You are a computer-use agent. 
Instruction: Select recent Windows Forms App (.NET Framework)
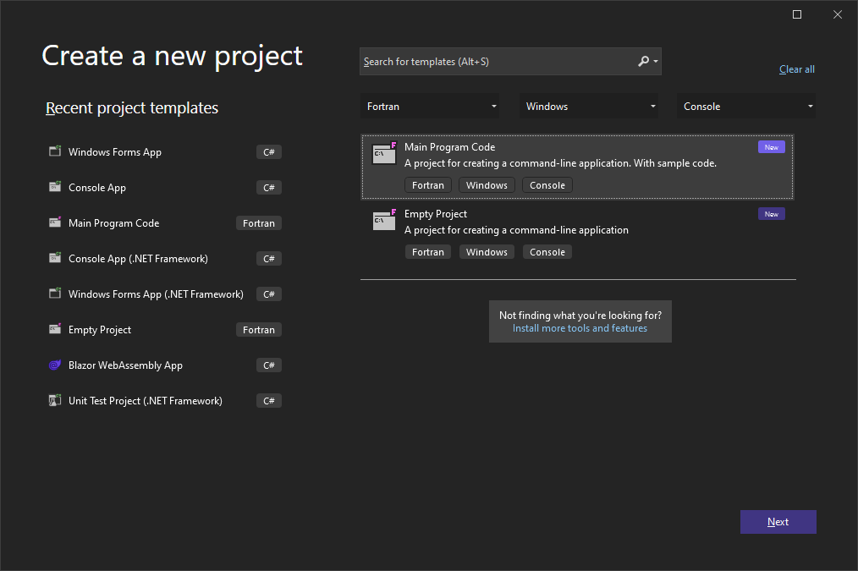[165, 294]
